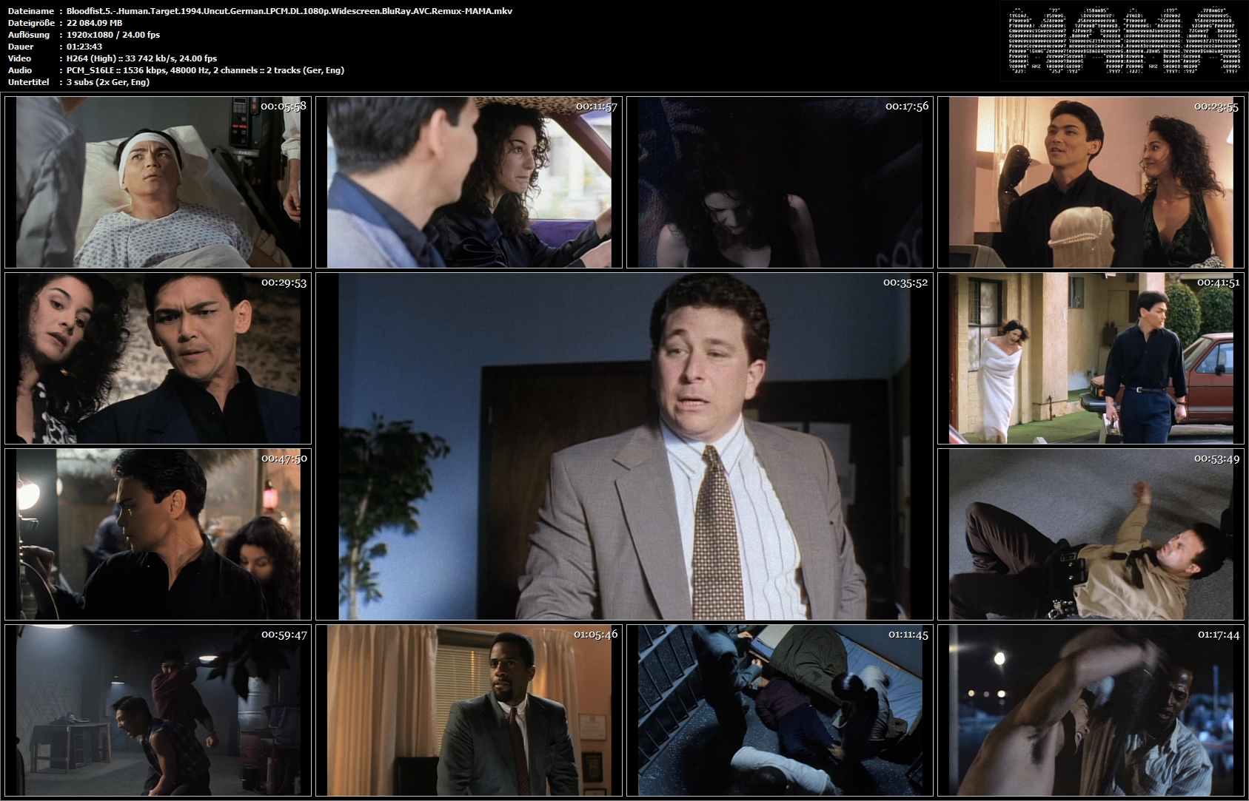Select the dark thumbnail at 00:17:56
Screen dimensions: 1249x801
click(780, 182)
